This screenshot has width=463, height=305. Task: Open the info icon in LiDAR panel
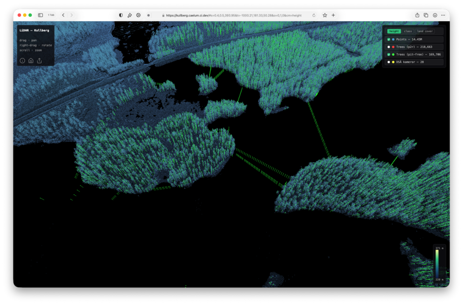(x=22, y=61)
